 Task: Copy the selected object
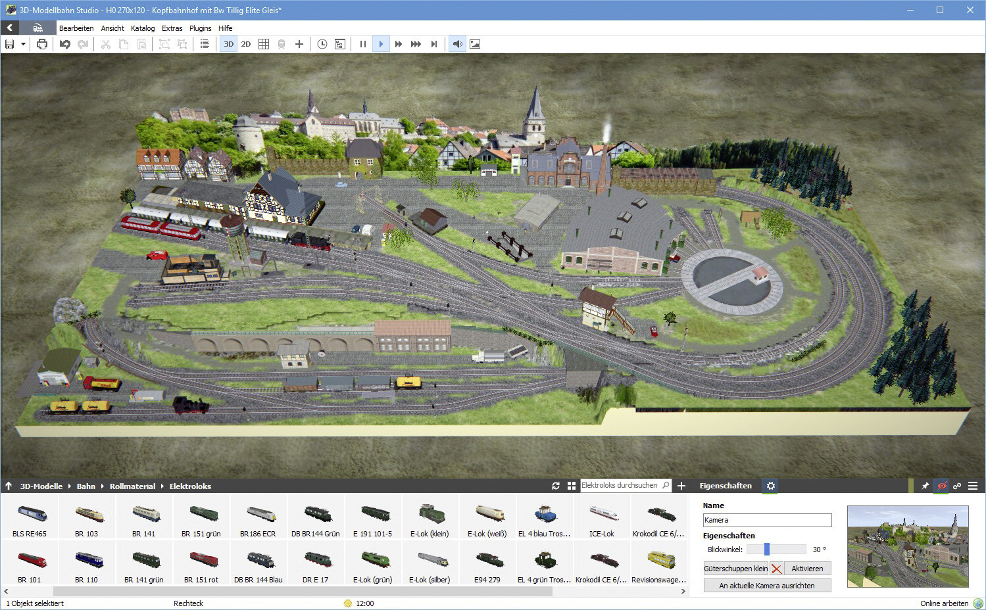click(124, 44)
